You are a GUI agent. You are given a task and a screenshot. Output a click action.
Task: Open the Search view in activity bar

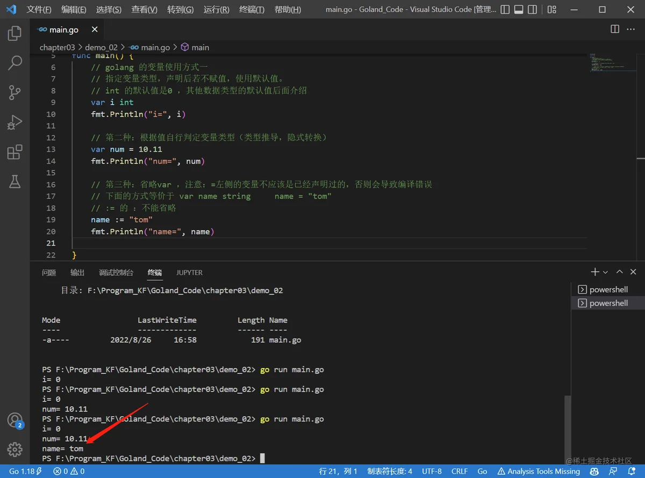pyautogui.click(x=15, y=63)
